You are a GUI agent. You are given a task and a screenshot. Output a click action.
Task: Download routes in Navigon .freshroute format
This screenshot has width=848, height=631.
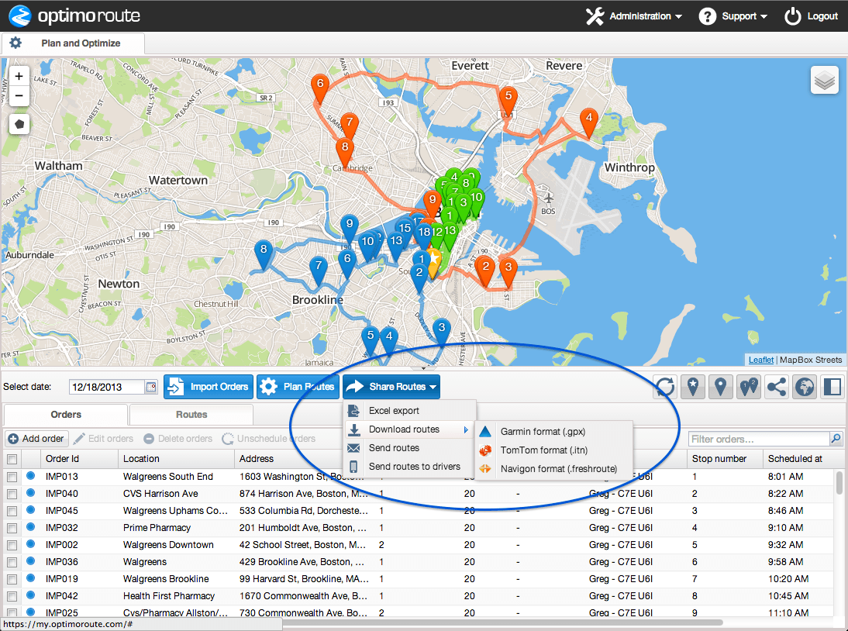(x=553, y=469)
